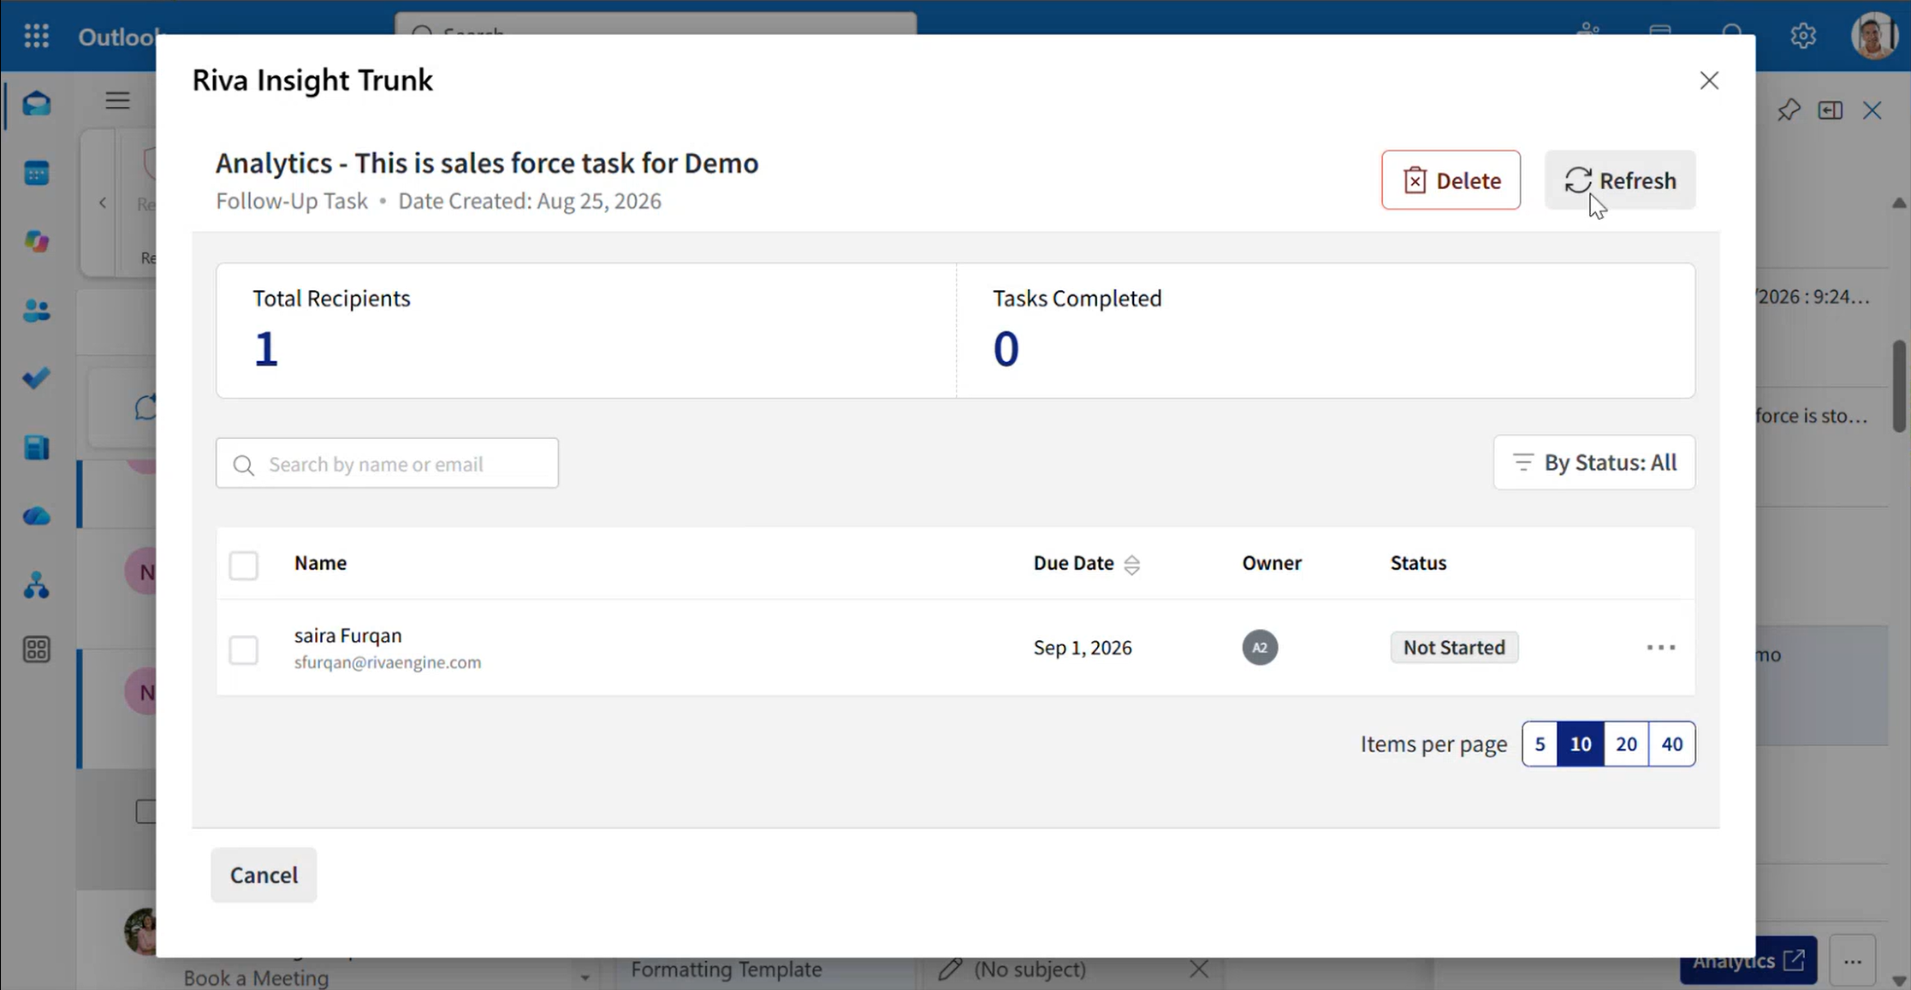1911x990 pixels.
Task: Open To Do checkmark in sidebar
Action: click(37, 378)
